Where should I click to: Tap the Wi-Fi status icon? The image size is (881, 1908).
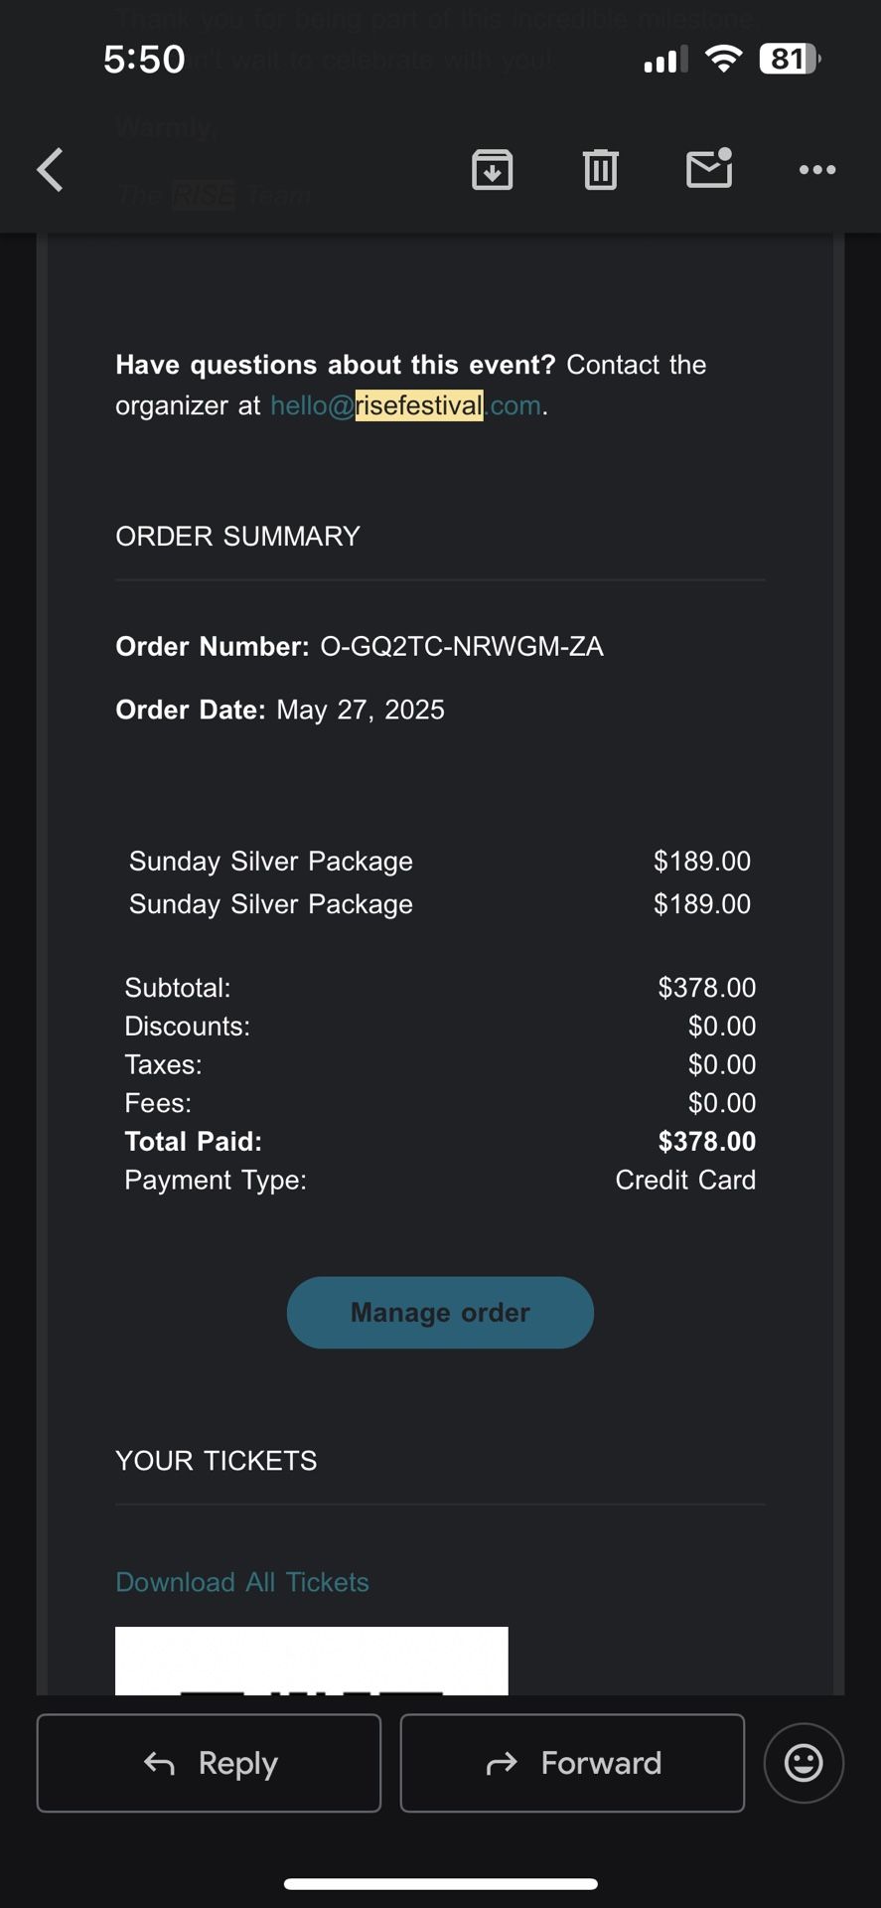pyautogui.click(x=723, y=60)
